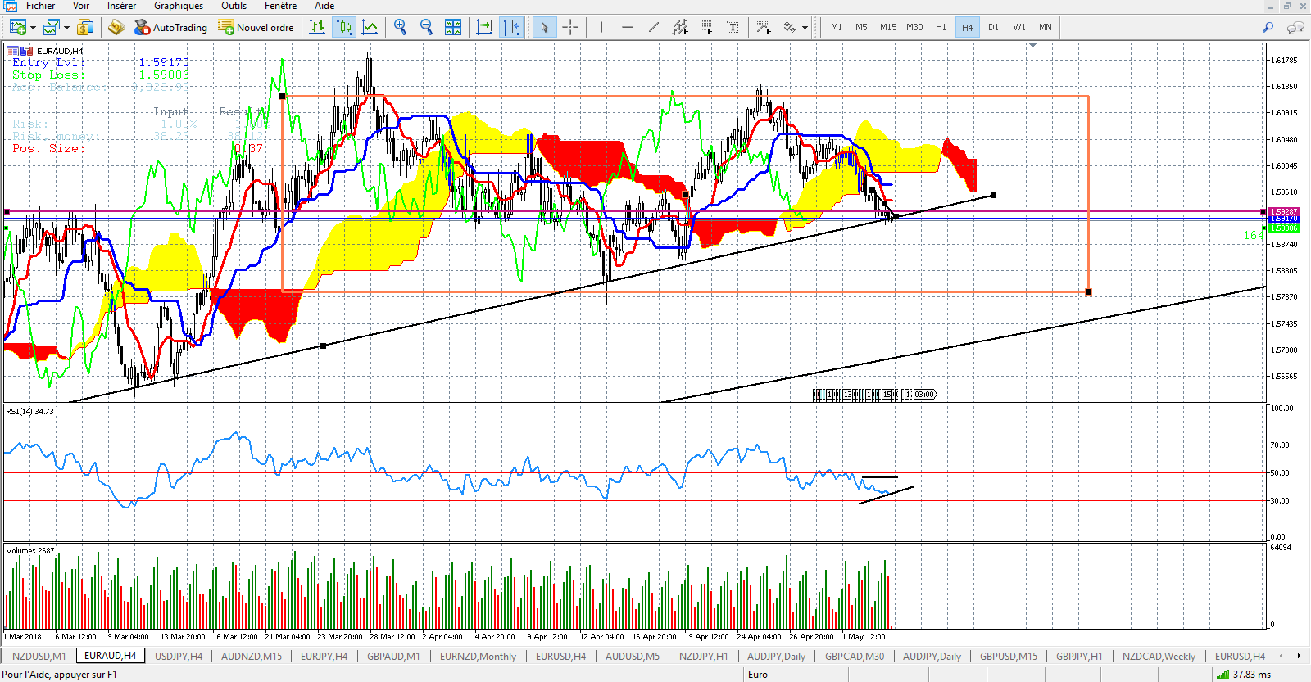Open the search magnifier icon
The width and height of the screenshot is (1311, 682).
click(1268, 27)
